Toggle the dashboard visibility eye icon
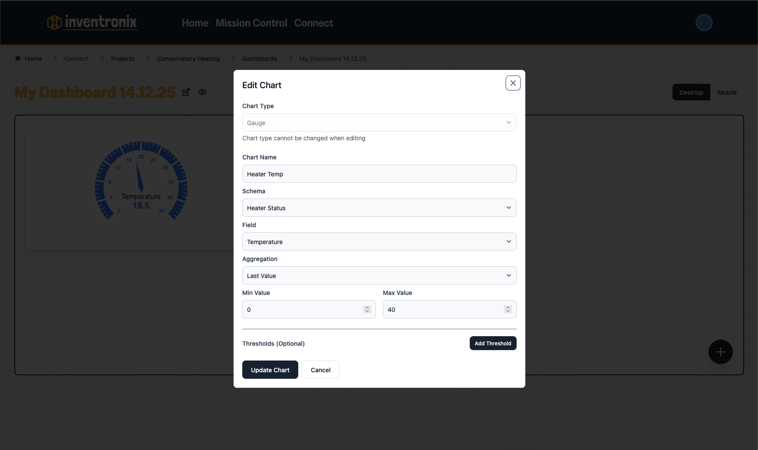Screen dimensions: 758x450 click(202, 92)
